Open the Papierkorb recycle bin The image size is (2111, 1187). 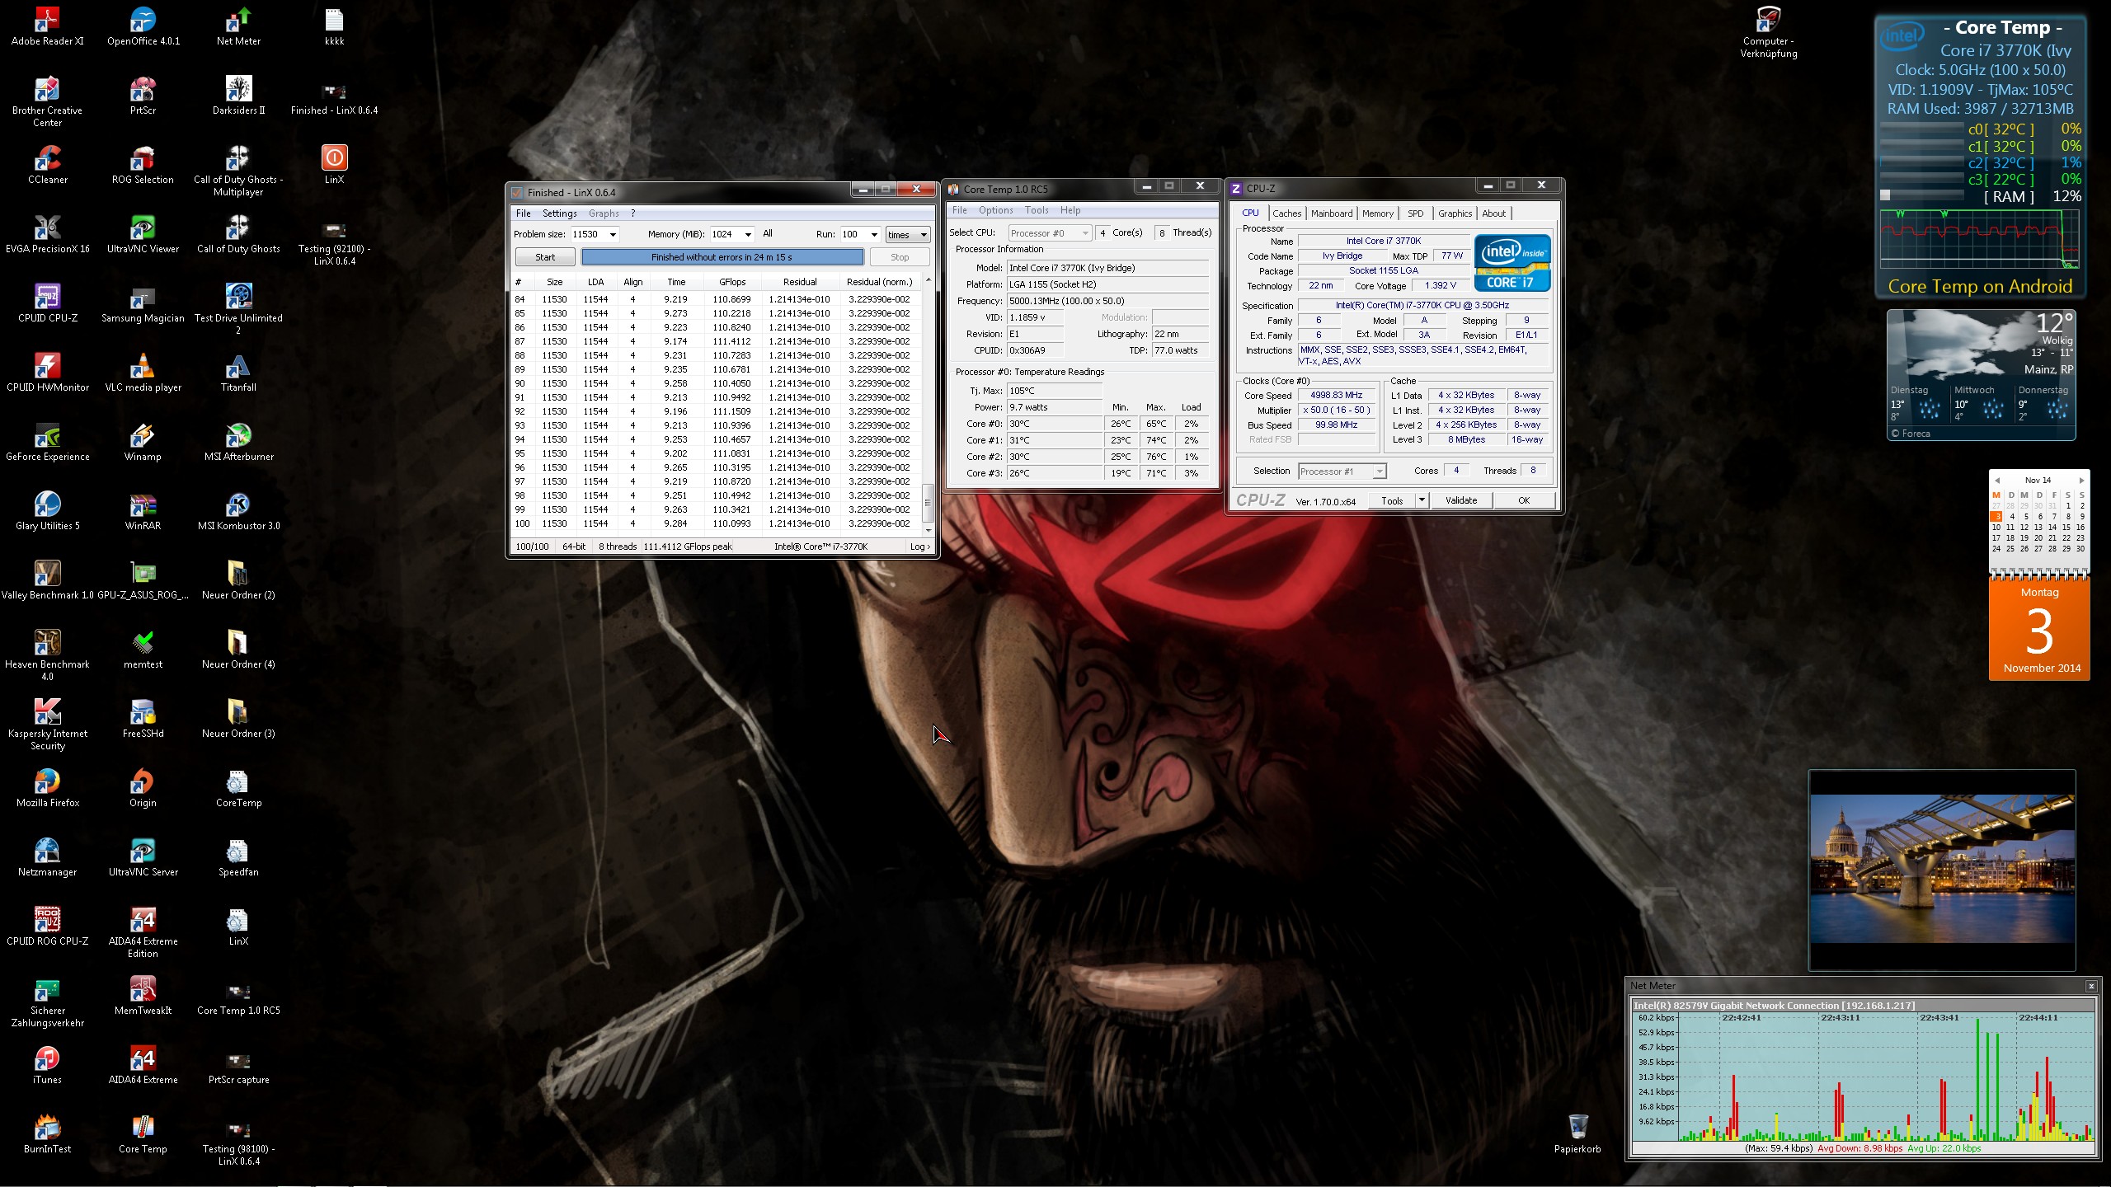(x=1577, y=1133)
